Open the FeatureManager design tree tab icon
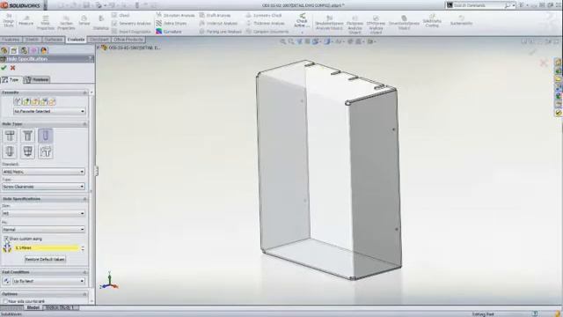The height and width of the screenshot is (317, 563). coord(4,50)
